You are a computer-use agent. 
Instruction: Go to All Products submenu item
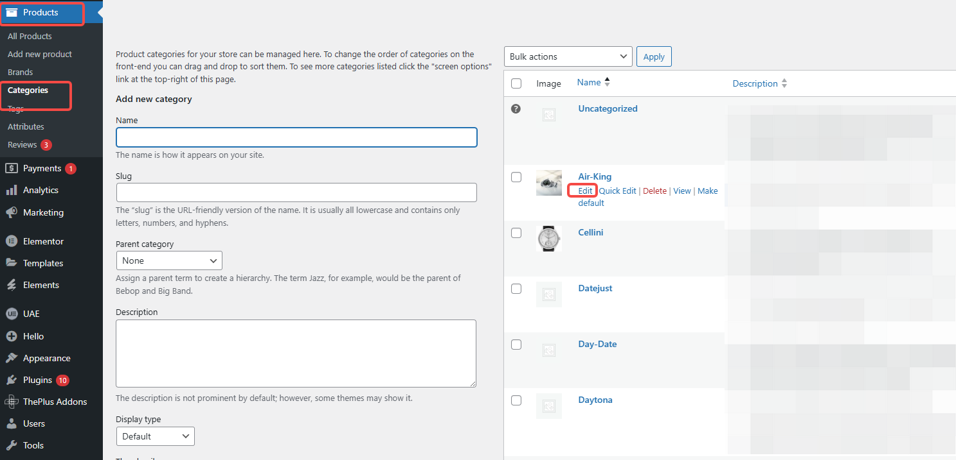(30, 37)
